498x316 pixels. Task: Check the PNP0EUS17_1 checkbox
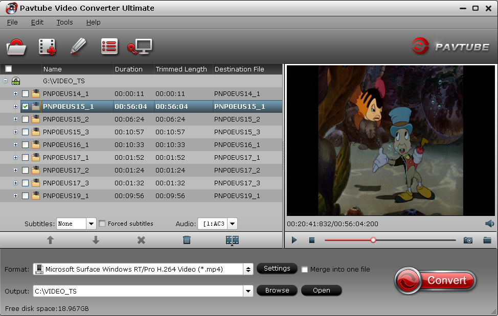click(x=26, y=158)
